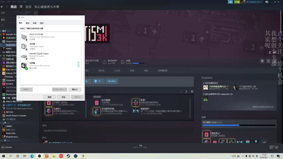Open the 商店 (Store) section
283x159 pixels.
click(13, 7)
